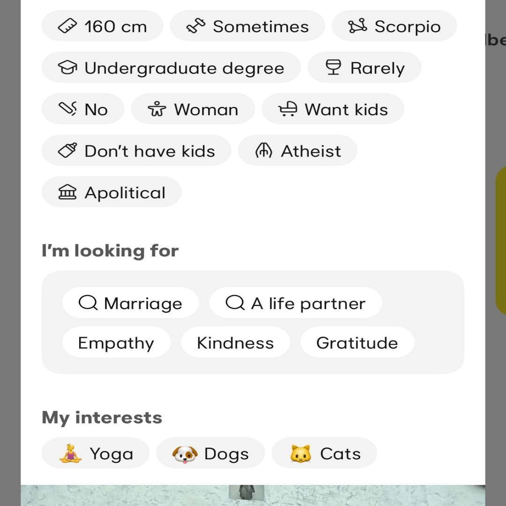The width and height of the screenshot is (506, 506).
Task: Click the religion icon beside Atheist
Action: coord(264,151)
